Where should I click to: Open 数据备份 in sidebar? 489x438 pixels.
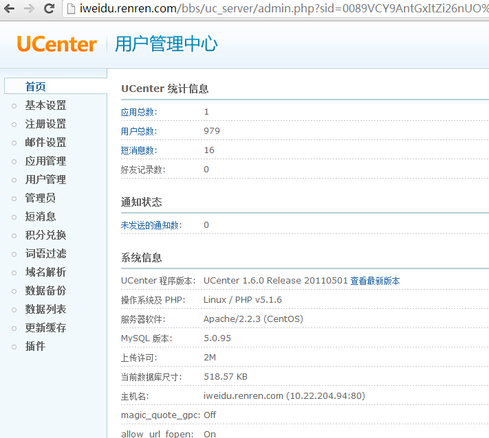pos(45,290)
